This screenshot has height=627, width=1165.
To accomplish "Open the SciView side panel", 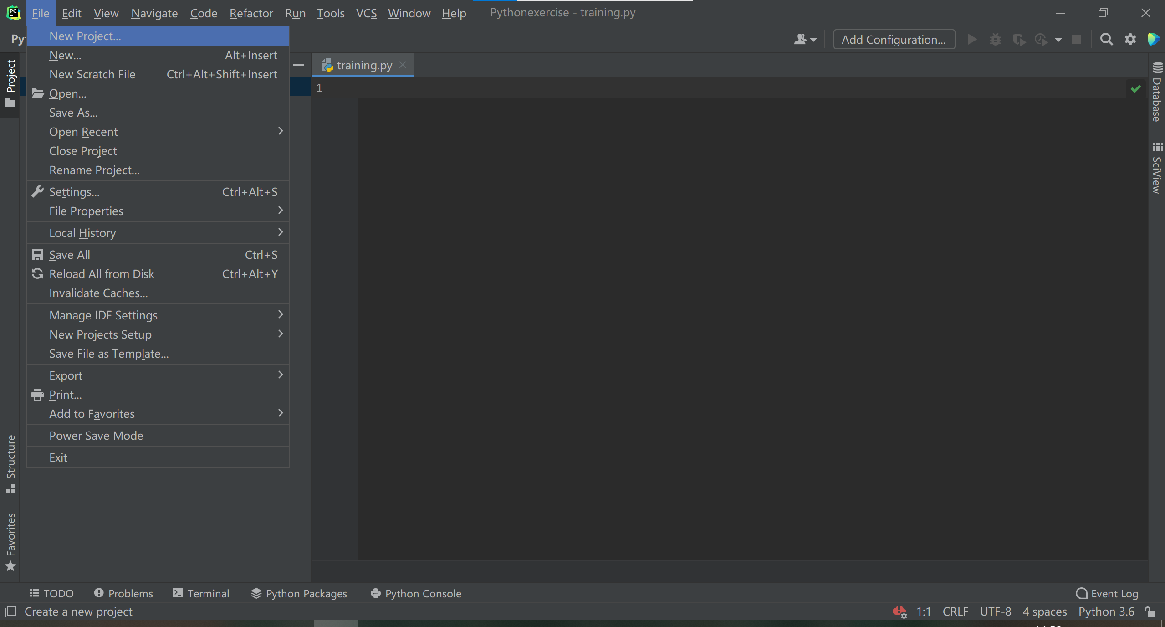I will click(1157, 169).
